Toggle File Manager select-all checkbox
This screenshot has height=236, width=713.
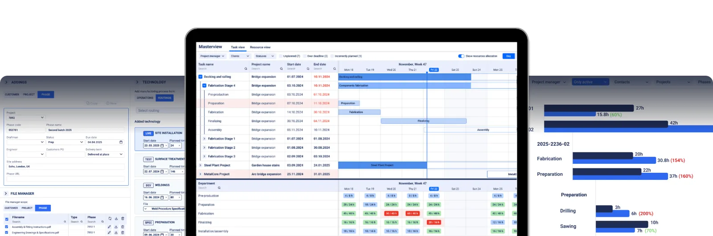click(7, 219)
